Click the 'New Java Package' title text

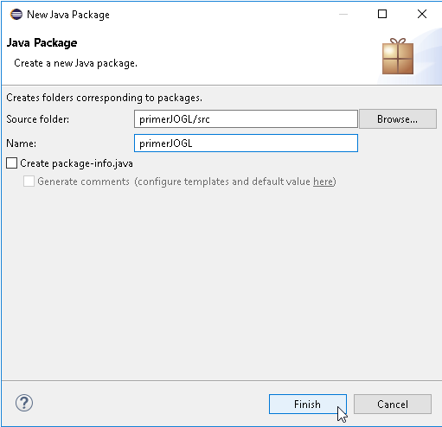pyautogui.click(x=68, y=15)
